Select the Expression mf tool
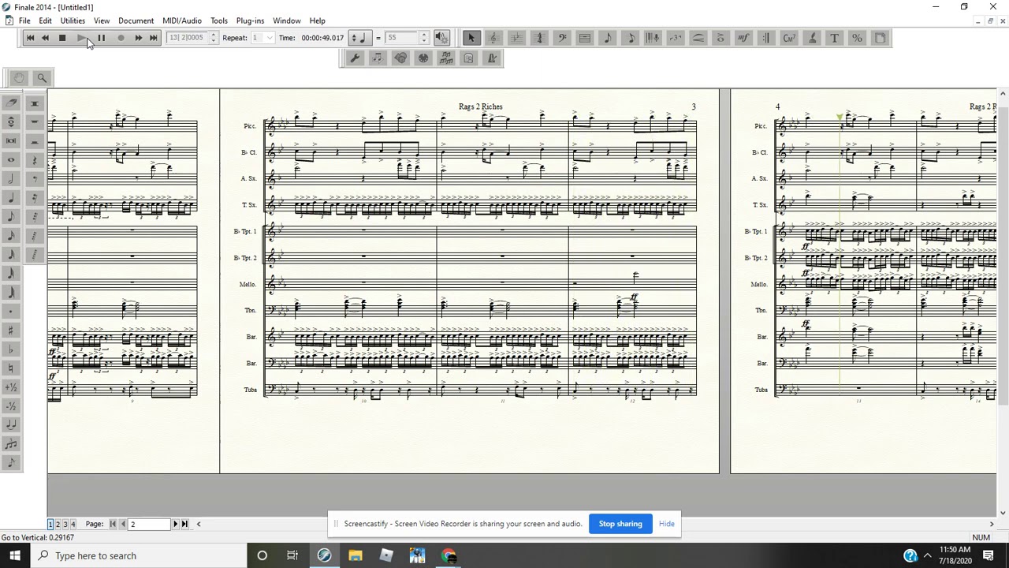The width and height of the screenshot is (1009, 568). (744, 38)
